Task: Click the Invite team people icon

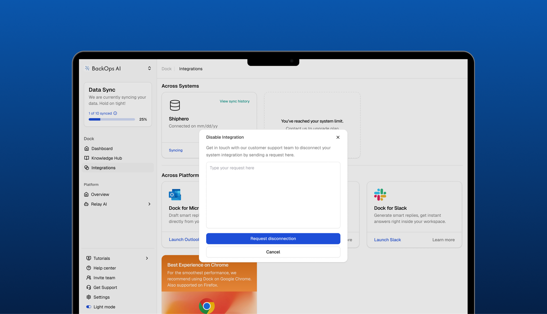Action: pos(89,278)
